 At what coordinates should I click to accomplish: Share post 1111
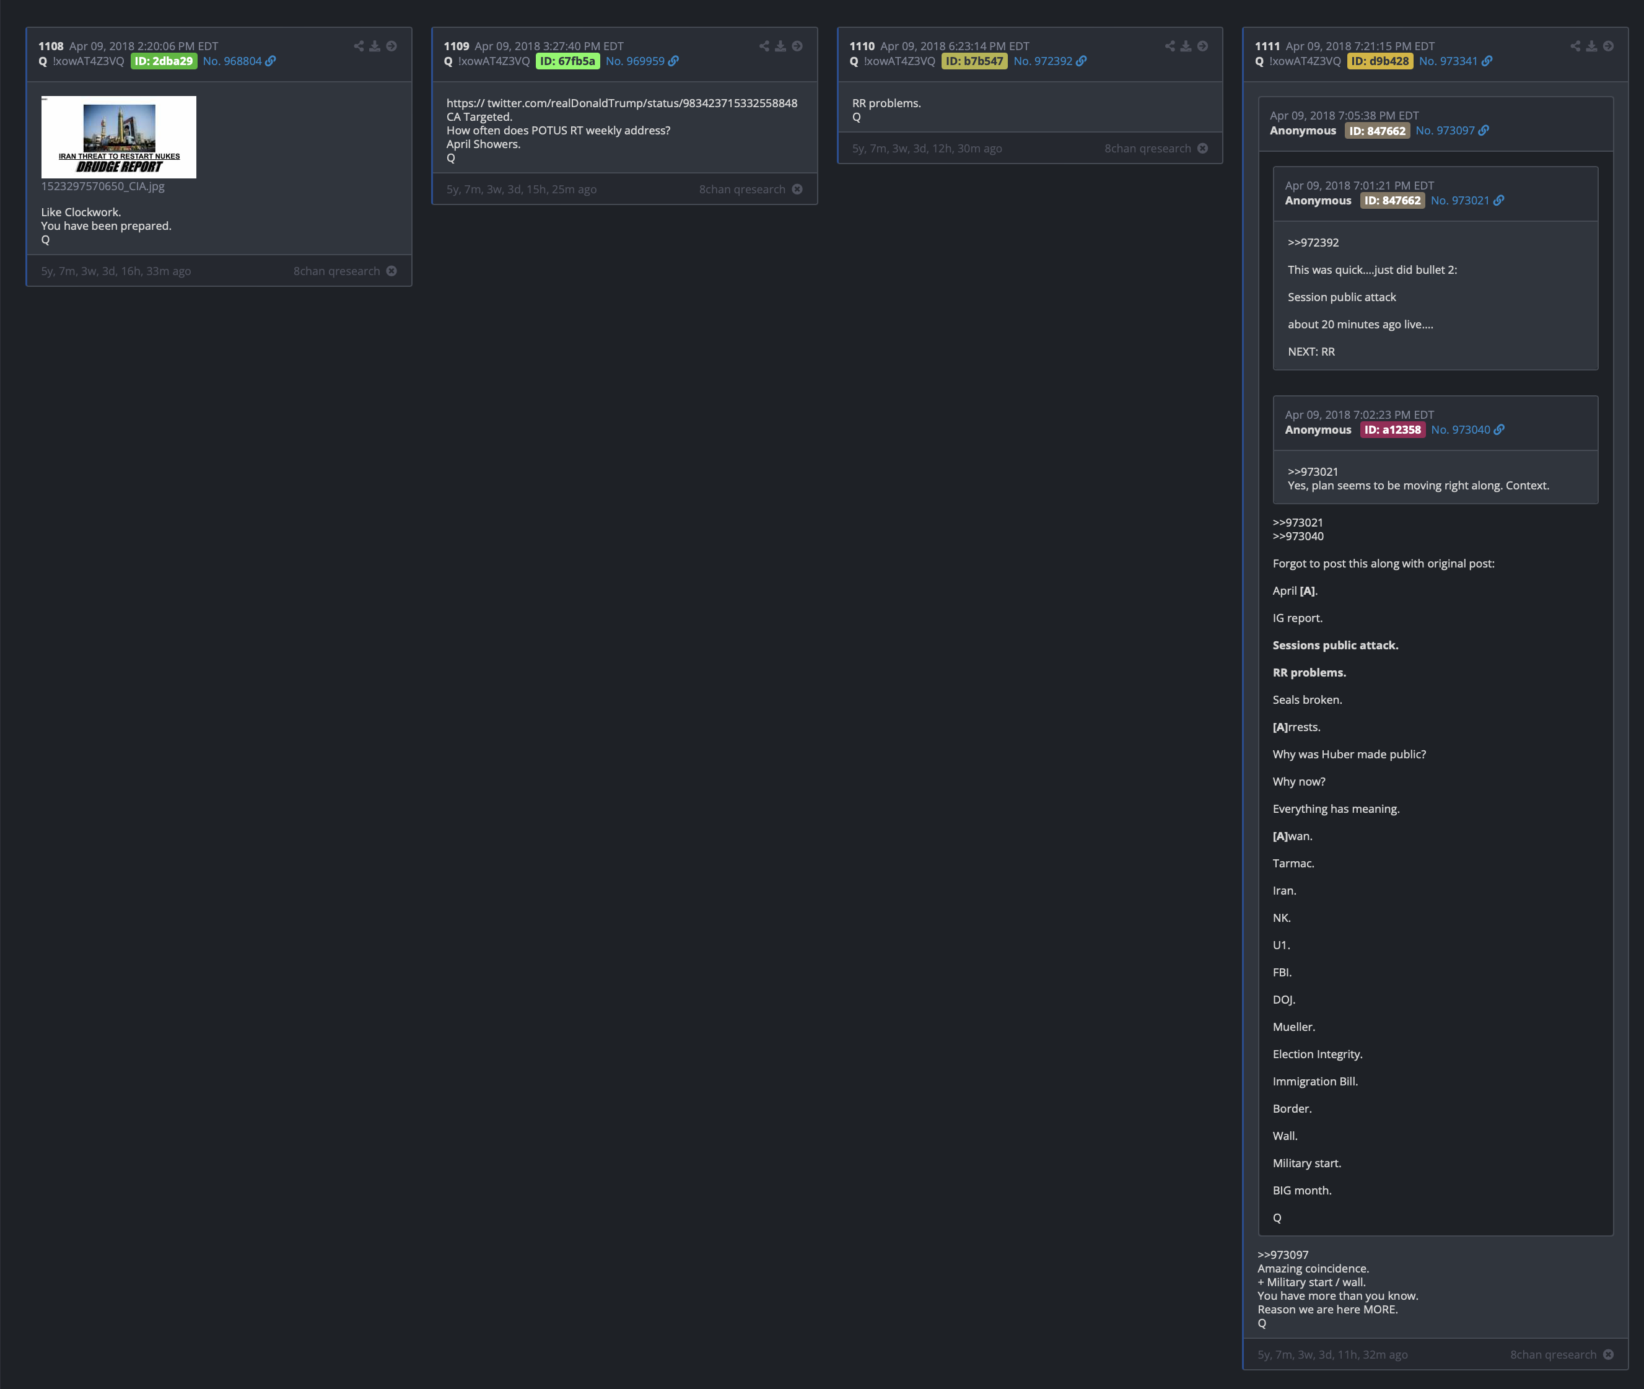point(1575,46)
